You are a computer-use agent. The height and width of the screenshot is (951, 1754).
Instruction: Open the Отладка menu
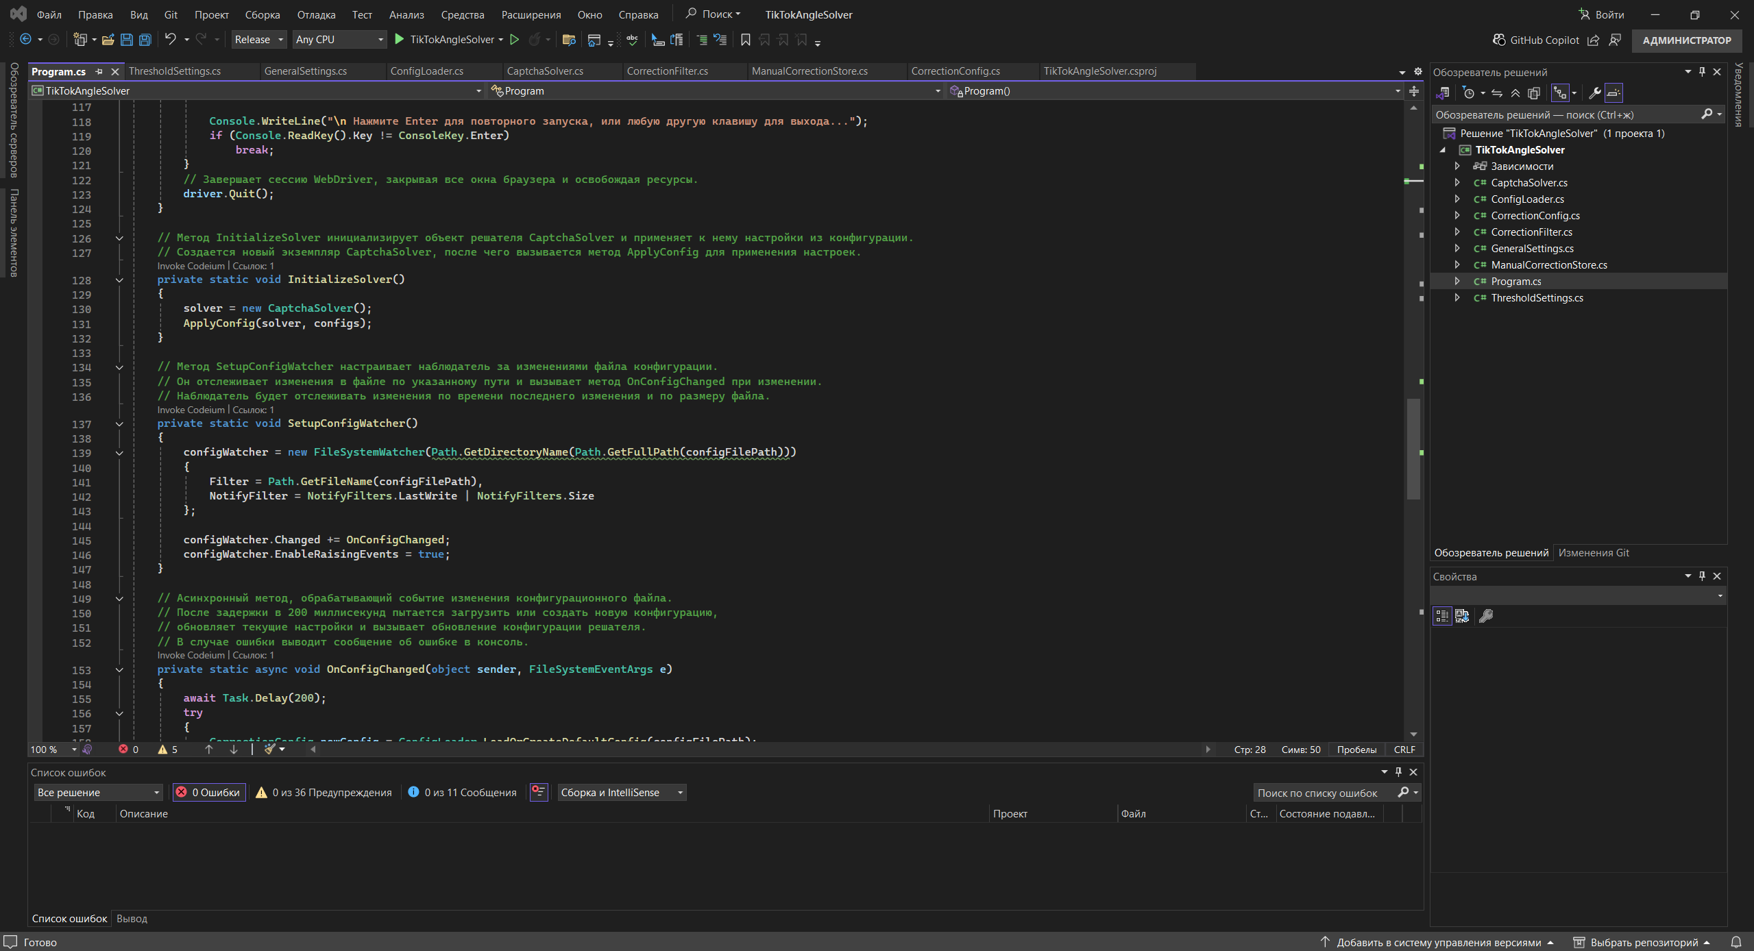316,14
